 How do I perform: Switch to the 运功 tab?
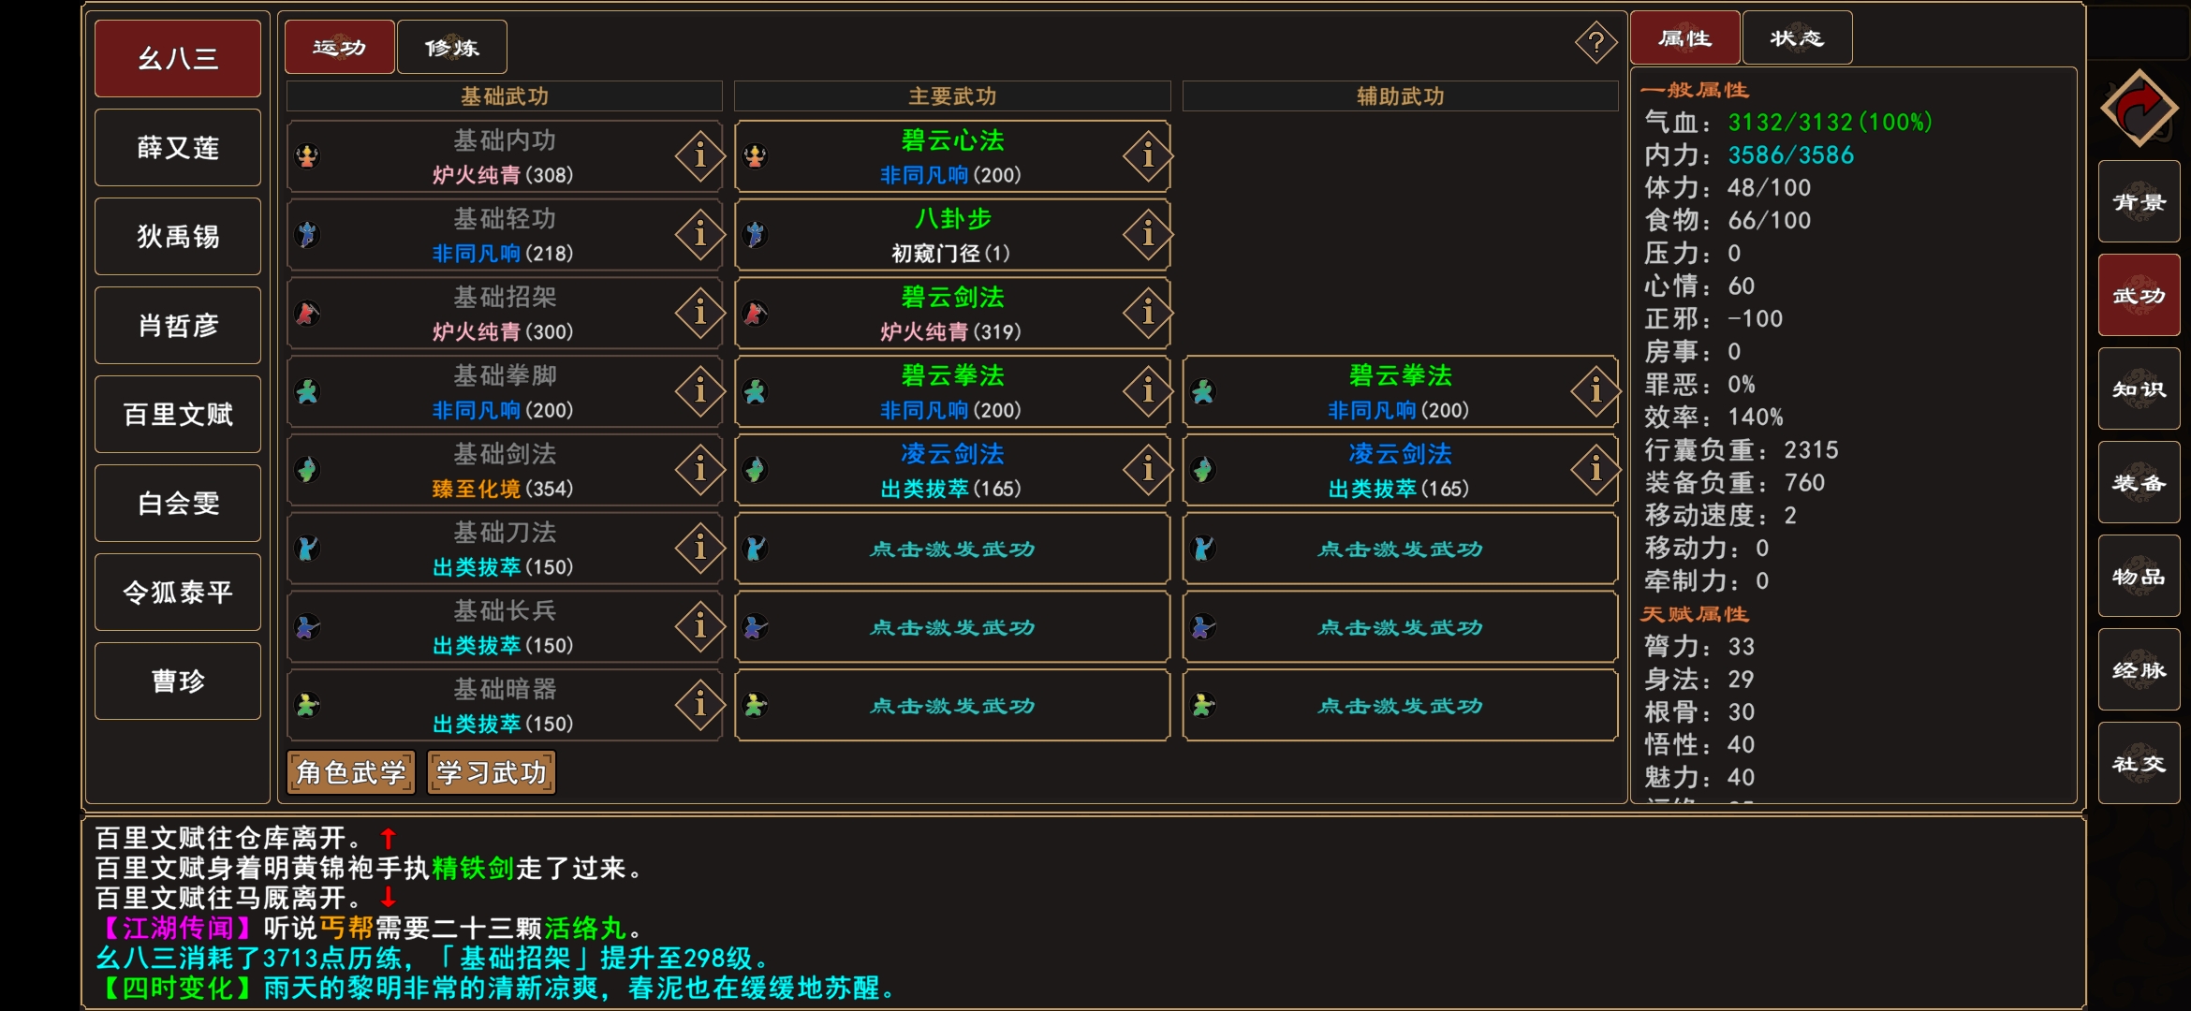(x=339, y=47)
